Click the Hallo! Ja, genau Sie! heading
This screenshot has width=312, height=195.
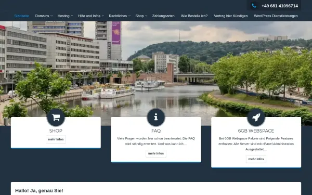[x=39, y=191]
